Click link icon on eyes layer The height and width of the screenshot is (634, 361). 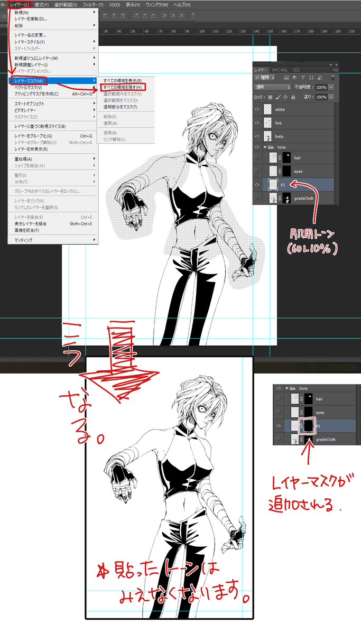[x=280, y=171]
